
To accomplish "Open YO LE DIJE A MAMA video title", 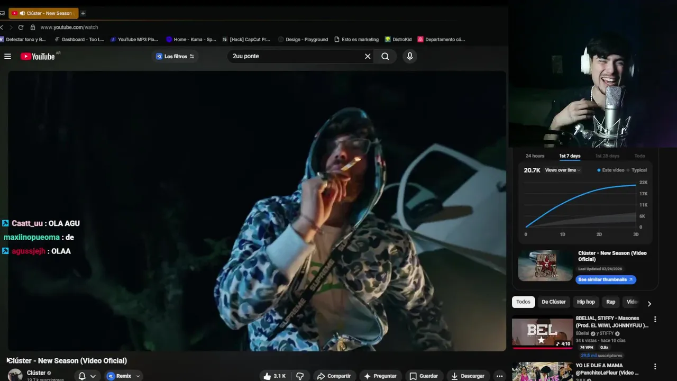I will (607, 369).
